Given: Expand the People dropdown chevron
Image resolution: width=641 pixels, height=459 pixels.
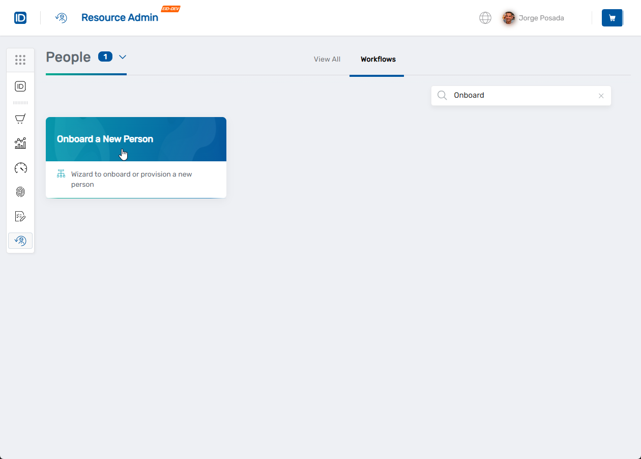Looking at the screenshot, I should [x=123, y=57].
